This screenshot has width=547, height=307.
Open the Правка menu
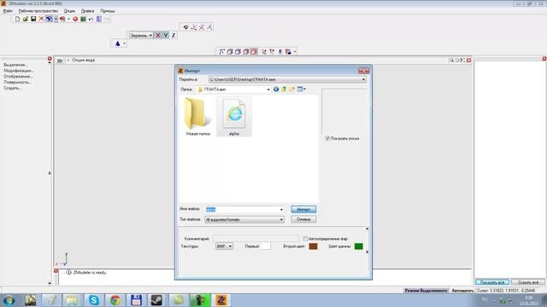(87, 11)
